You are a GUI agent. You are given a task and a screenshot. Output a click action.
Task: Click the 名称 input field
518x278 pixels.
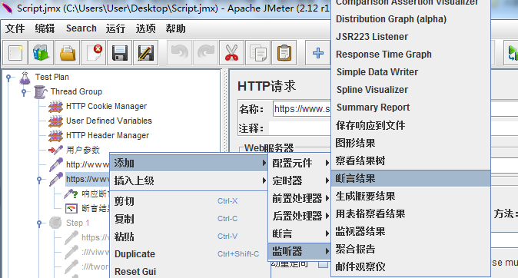tap(301, 108)
